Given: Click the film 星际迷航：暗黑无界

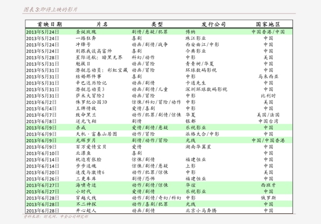Looking at the screenshot, I should click(99, 58).
